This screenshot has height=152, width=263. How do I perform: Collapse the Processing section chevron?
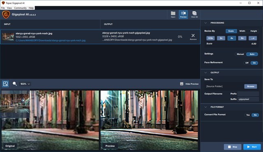tap(205, 23)
